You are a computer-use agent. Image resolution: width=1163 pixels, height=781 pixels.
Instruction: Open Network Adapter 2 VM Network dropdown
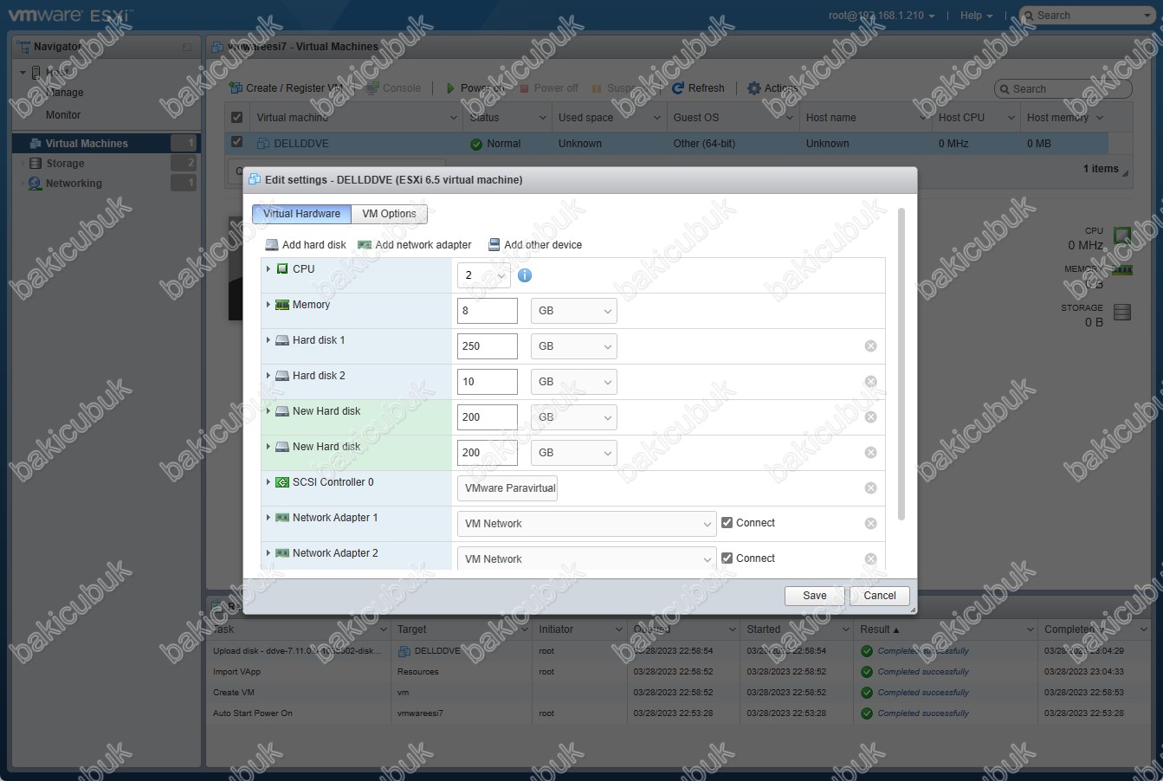pos(586,559)
